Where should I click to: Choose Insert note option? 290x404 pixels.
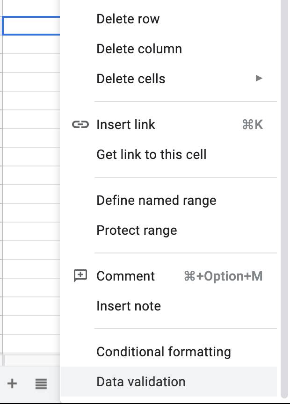(169, 306)
